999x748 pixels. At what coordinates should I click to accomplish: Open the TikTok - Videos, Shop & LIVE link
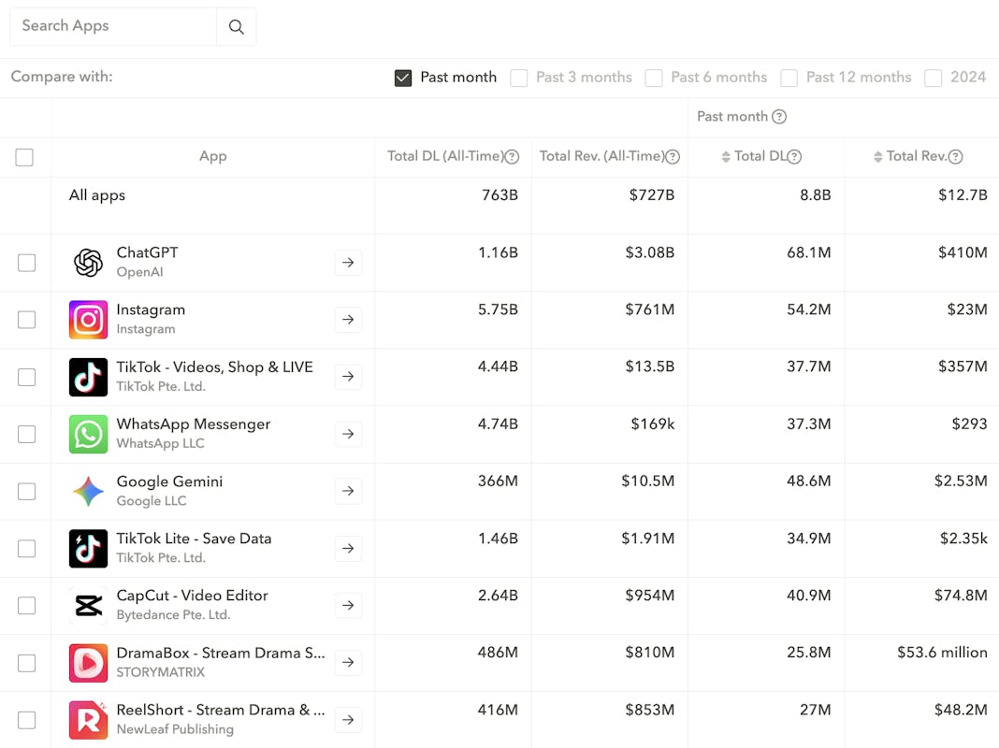coord(214,367)
